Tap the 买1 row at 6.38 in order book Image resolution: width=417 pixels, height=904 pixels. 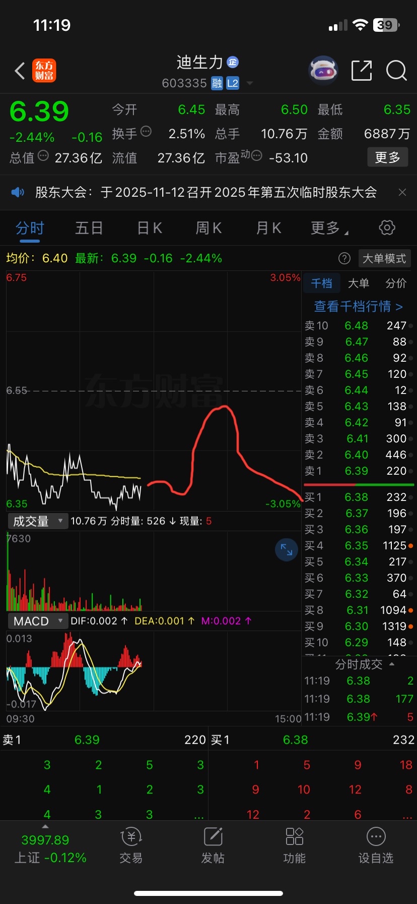click(359, 497)
